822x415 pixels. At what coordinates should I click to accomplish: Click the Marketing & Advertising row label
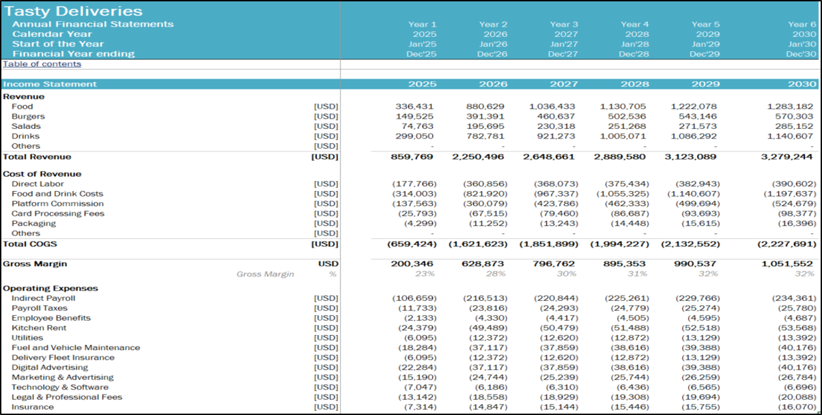(62, 377)
